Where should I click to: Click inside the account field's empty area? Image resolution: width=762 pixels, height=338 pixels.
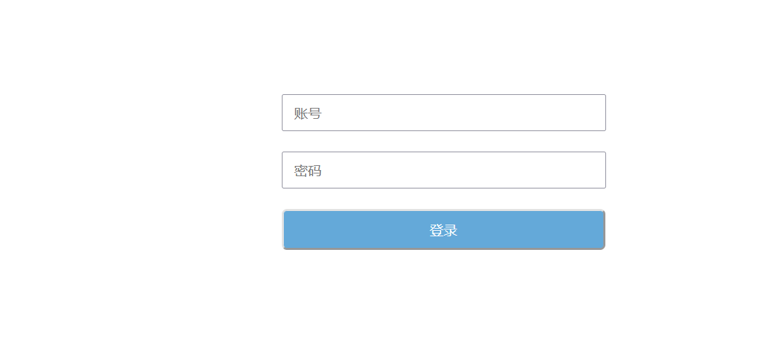click(479, 113)
